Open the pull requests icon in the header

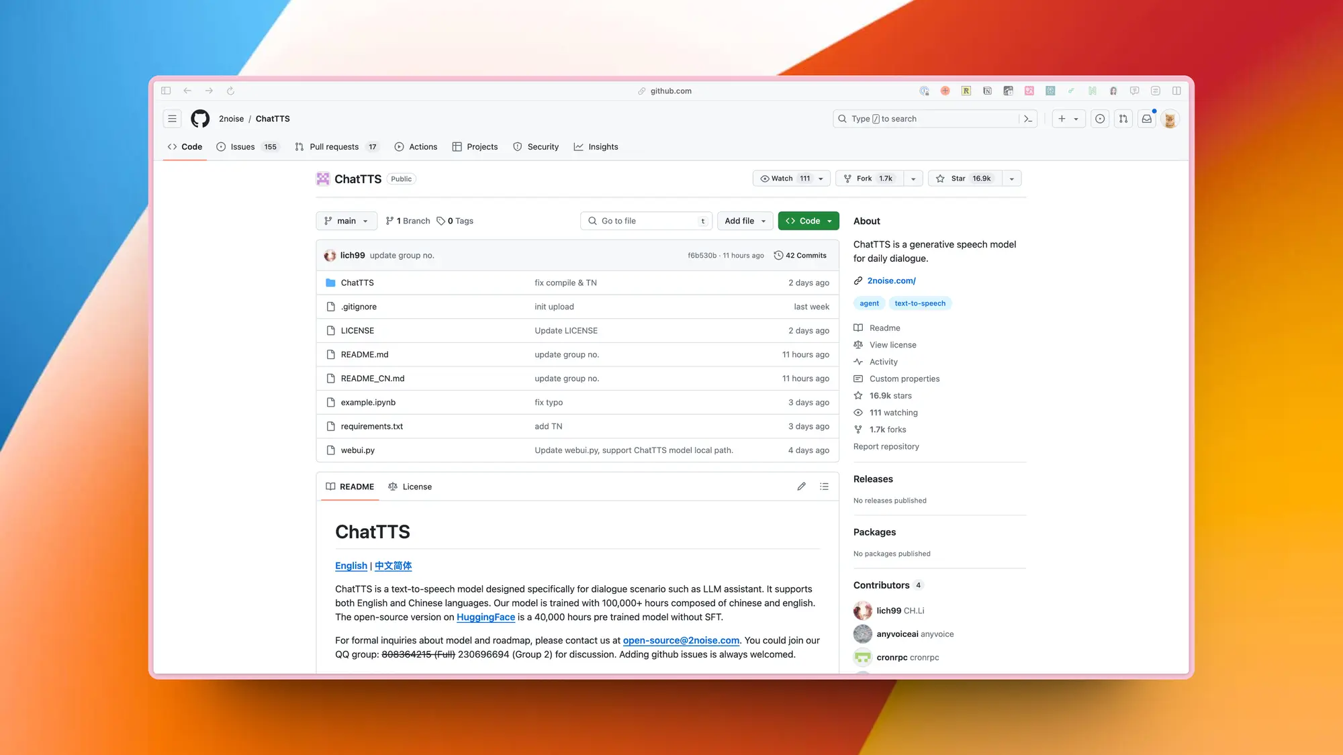1123,119
